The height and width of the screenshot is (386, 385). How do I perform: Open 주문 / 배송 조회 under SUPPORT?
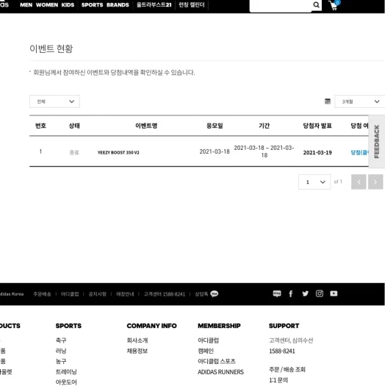(287, 369)
